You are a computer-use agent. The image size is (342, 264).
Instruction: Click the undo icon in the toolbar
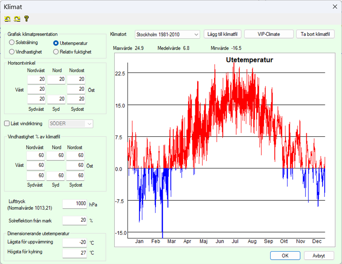pos(7,19)
